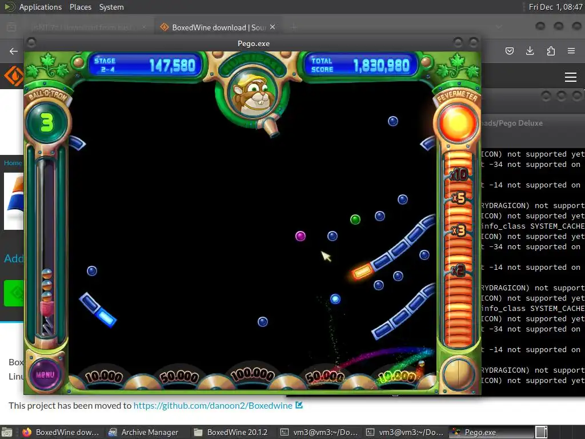The width and height of the screenshot is (585, 439).
Task: Click the blue peg near top right
Action: [x=393, y=121]
